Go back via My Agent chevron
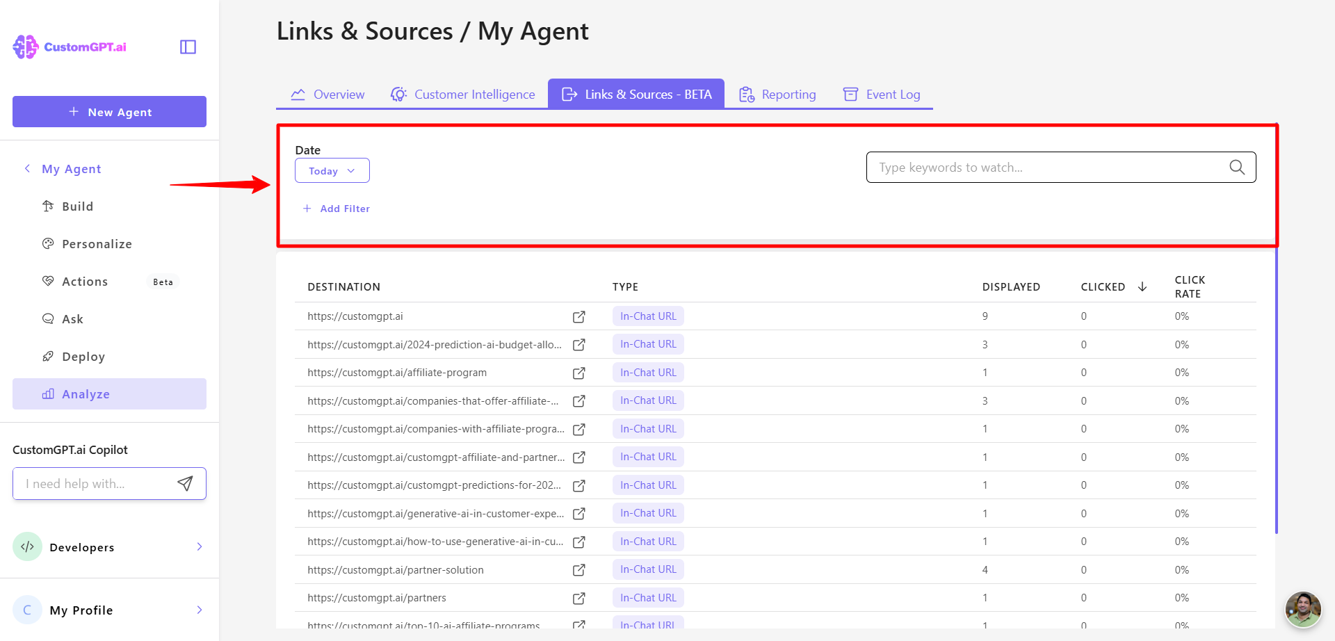This screenshot has height=641, width=1335. [x=27, y=168]
